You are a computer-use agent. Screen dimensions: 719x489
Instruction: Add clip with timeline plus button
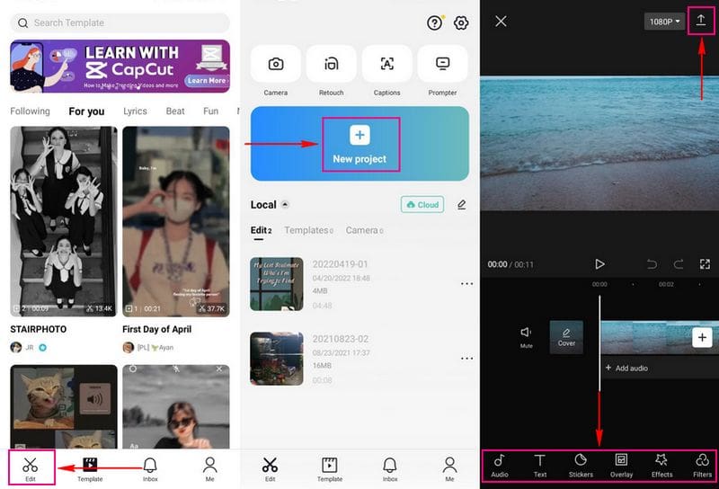click(x=702, y=338)
